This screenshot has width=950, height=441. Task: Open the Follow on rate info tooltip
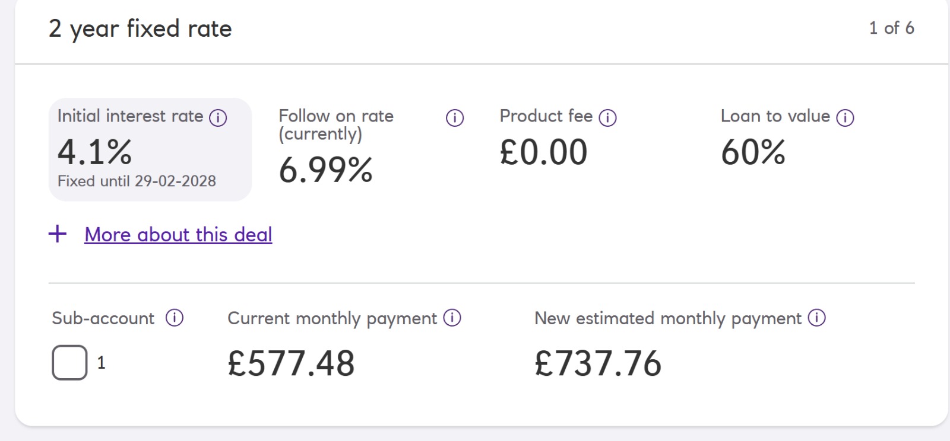coord(455,118)
